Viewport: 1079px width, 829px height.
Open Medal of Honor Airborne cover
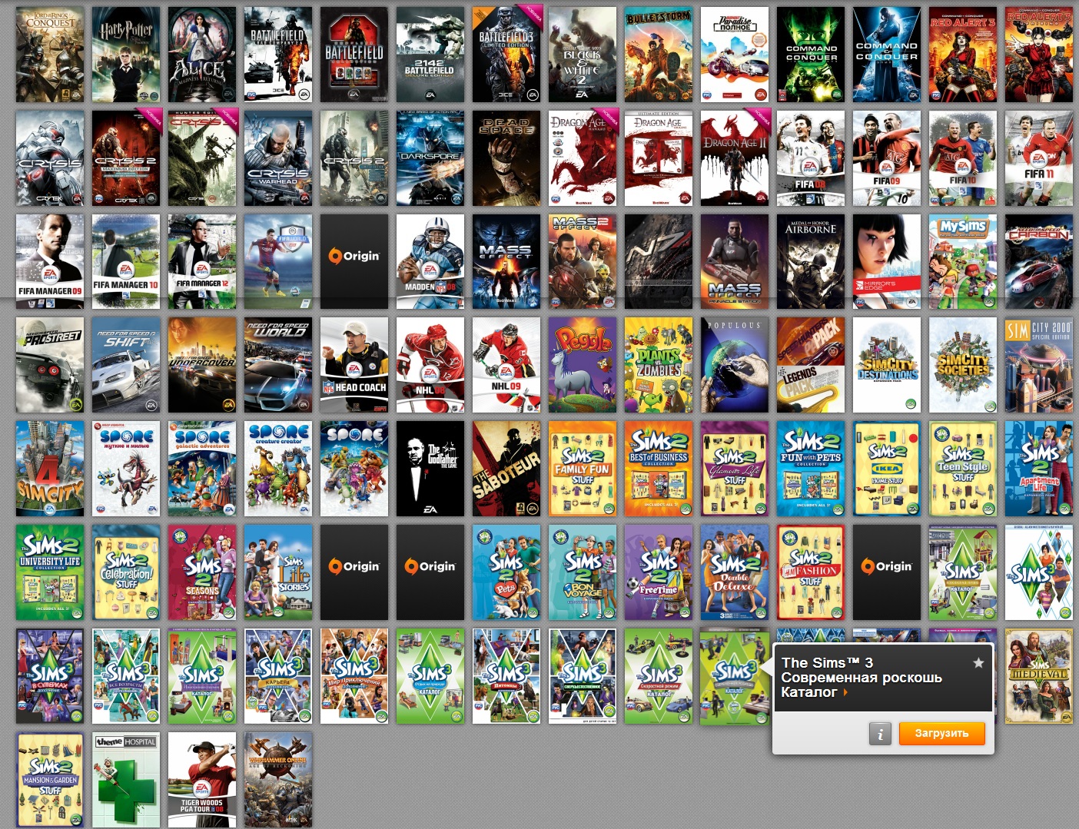tap(811, 261)
